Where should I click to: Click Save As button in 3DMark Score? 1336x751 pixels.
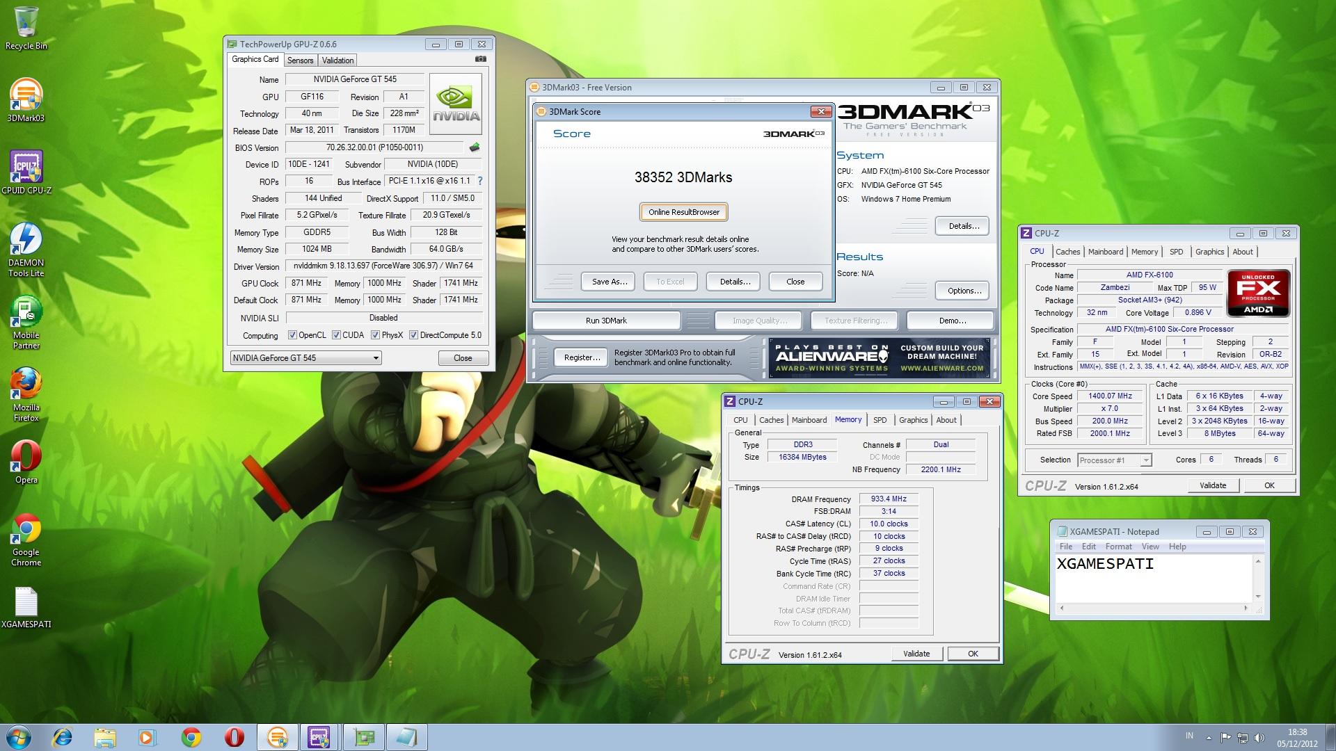(x=609, y=282)
